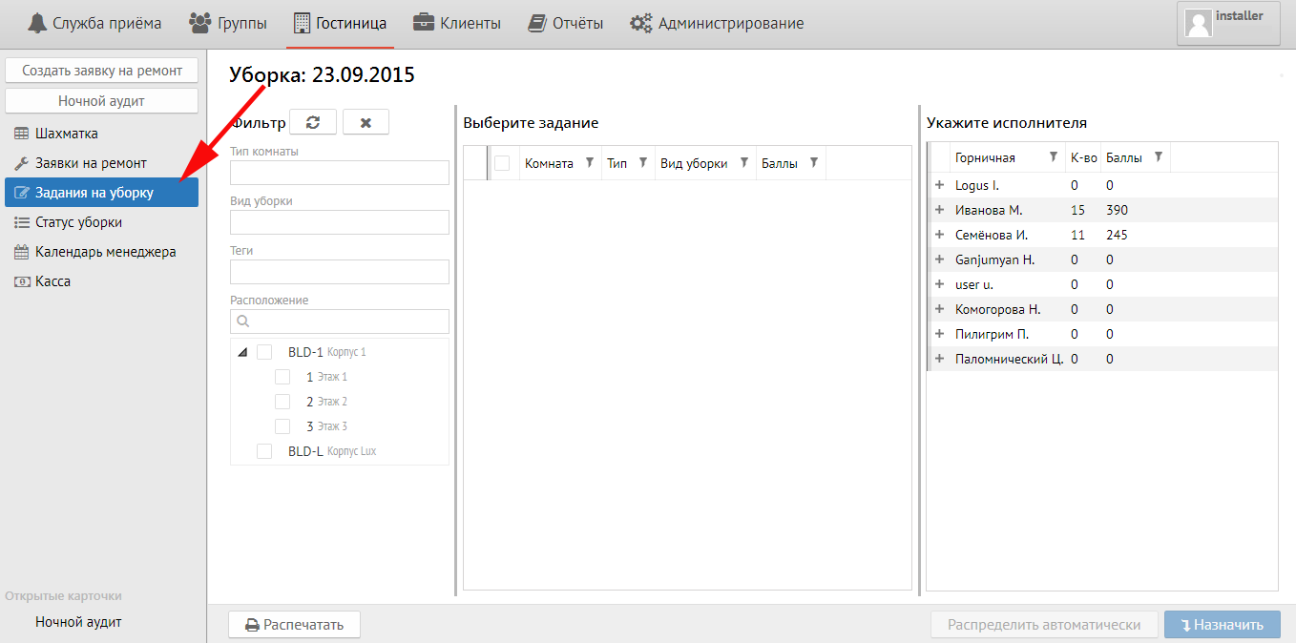The width and height of the screenshot is (1296, 643).
Task: Click the briefcase icon of Клиенты
Action: click(424, 23)
